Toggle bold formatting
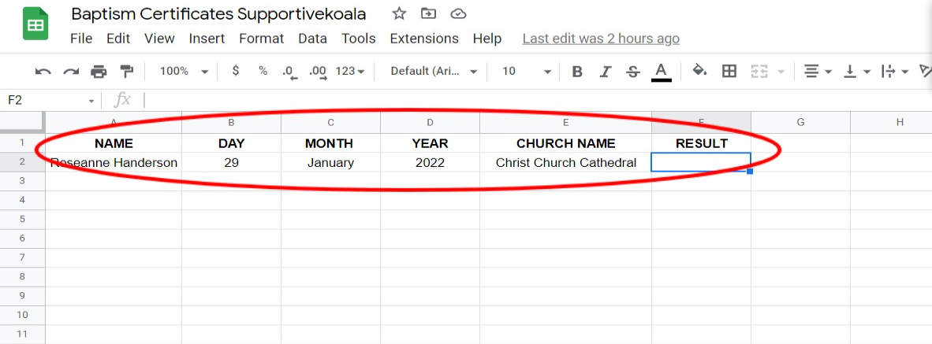Image resolution: width=932 pixels, height=344 pixels. pos(577,72)
